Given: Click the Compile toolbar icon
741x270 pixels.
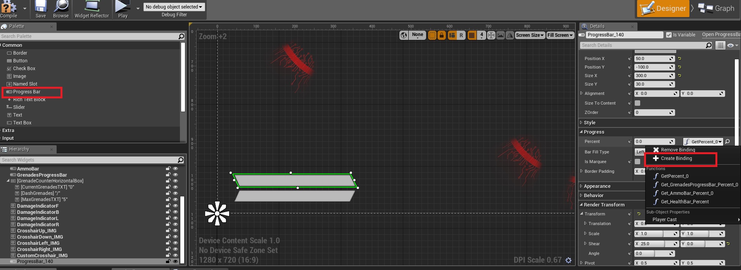Looking at the screenshot, I should (9, 9).
